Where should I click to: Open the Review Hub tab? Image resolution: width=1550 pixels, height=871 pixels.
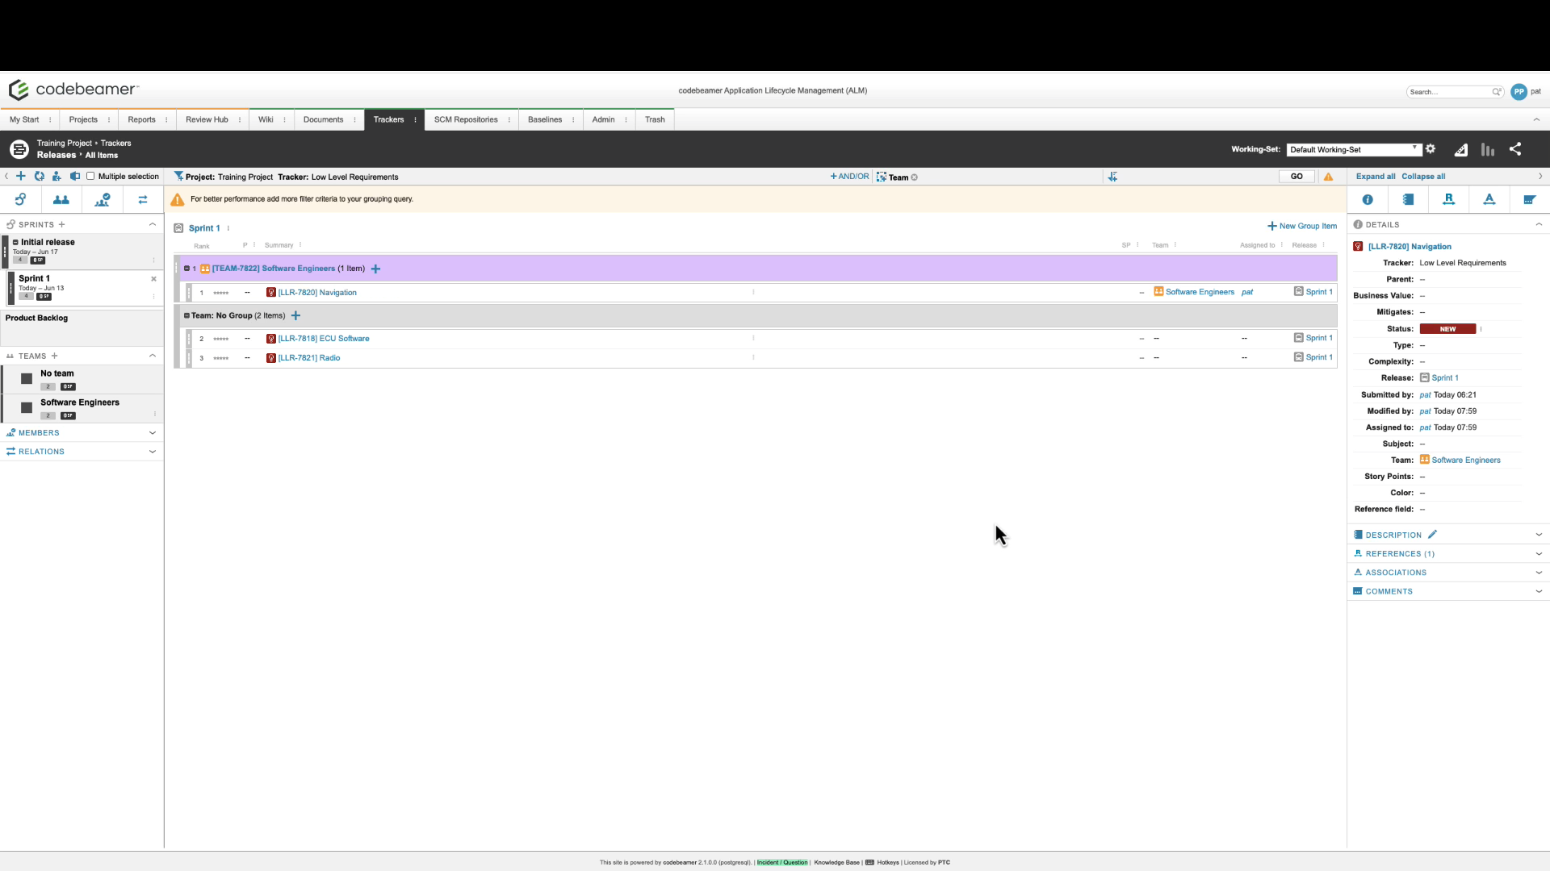point(207,119)
